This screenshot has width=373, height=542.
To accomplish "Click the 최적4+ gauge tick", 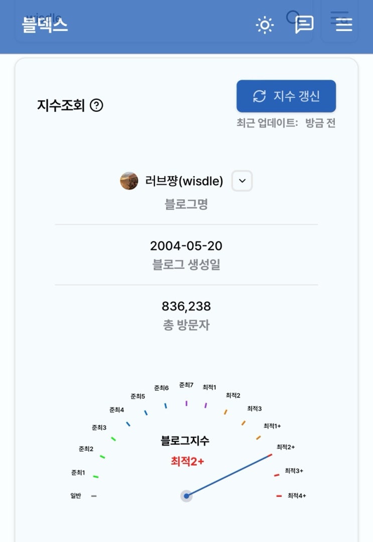I will [x=279, y=496].
